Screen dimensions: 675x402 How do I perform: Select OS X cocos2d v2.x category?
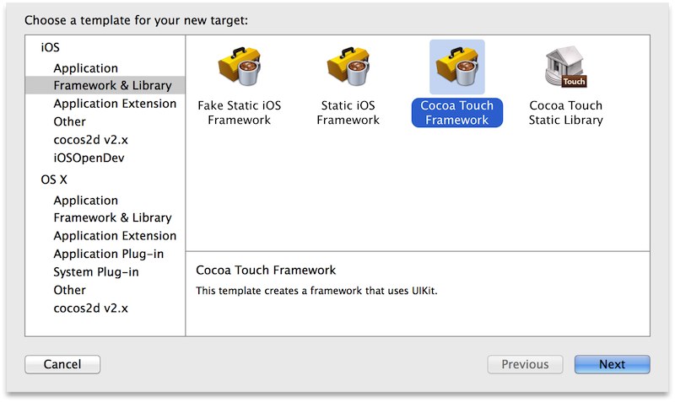pos(89,308)
